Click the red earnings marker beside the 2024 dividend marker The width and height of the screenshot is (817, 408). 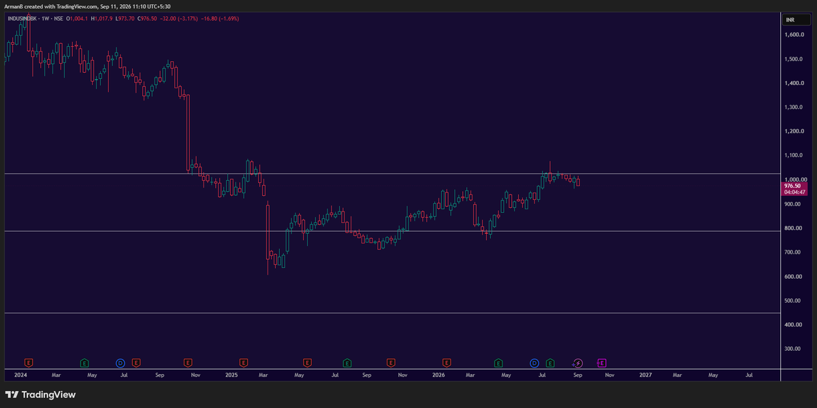click(x=136, y=363)
